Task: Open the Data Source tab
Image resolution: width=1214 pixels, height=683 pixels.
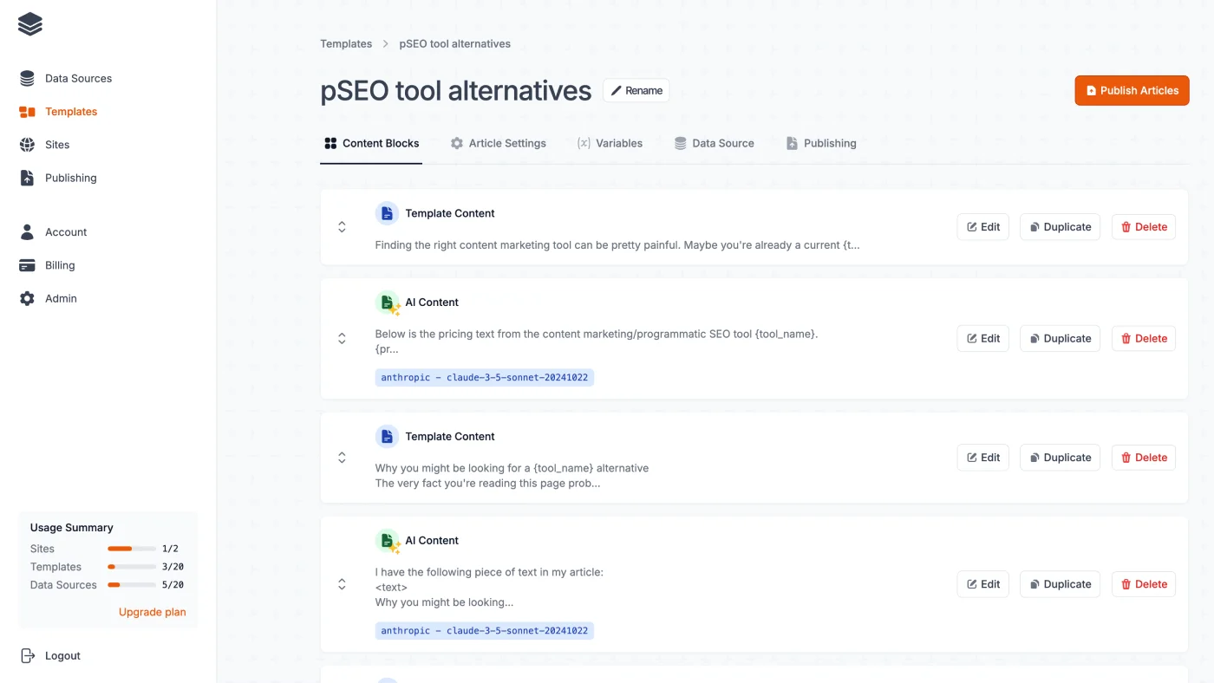Action: (715, 143)
